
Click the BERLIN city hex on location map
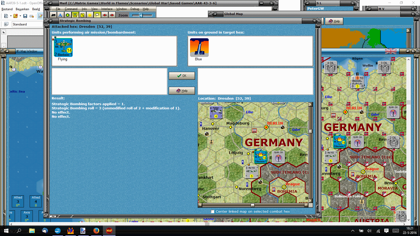[x=266, y=127]
